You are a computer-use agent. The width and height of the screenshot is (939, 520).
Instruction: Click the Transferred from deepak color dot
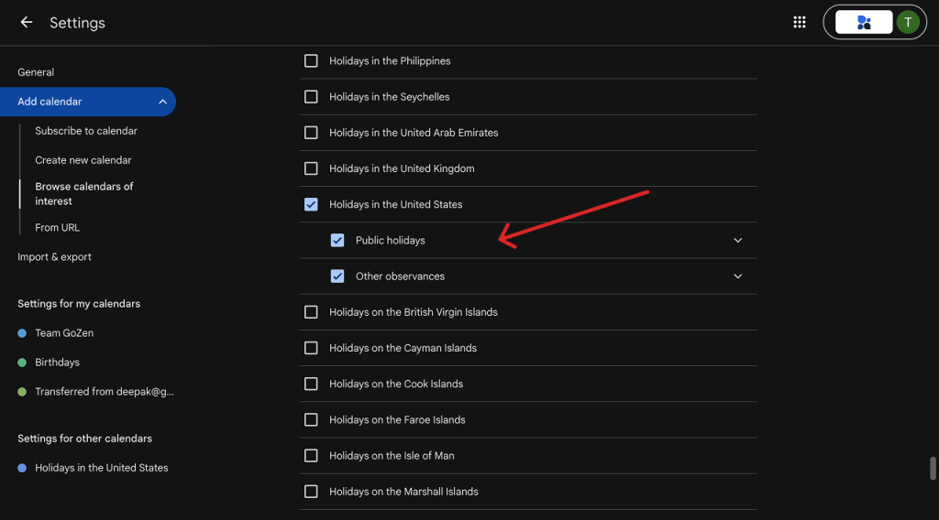(x=22, y=392)
